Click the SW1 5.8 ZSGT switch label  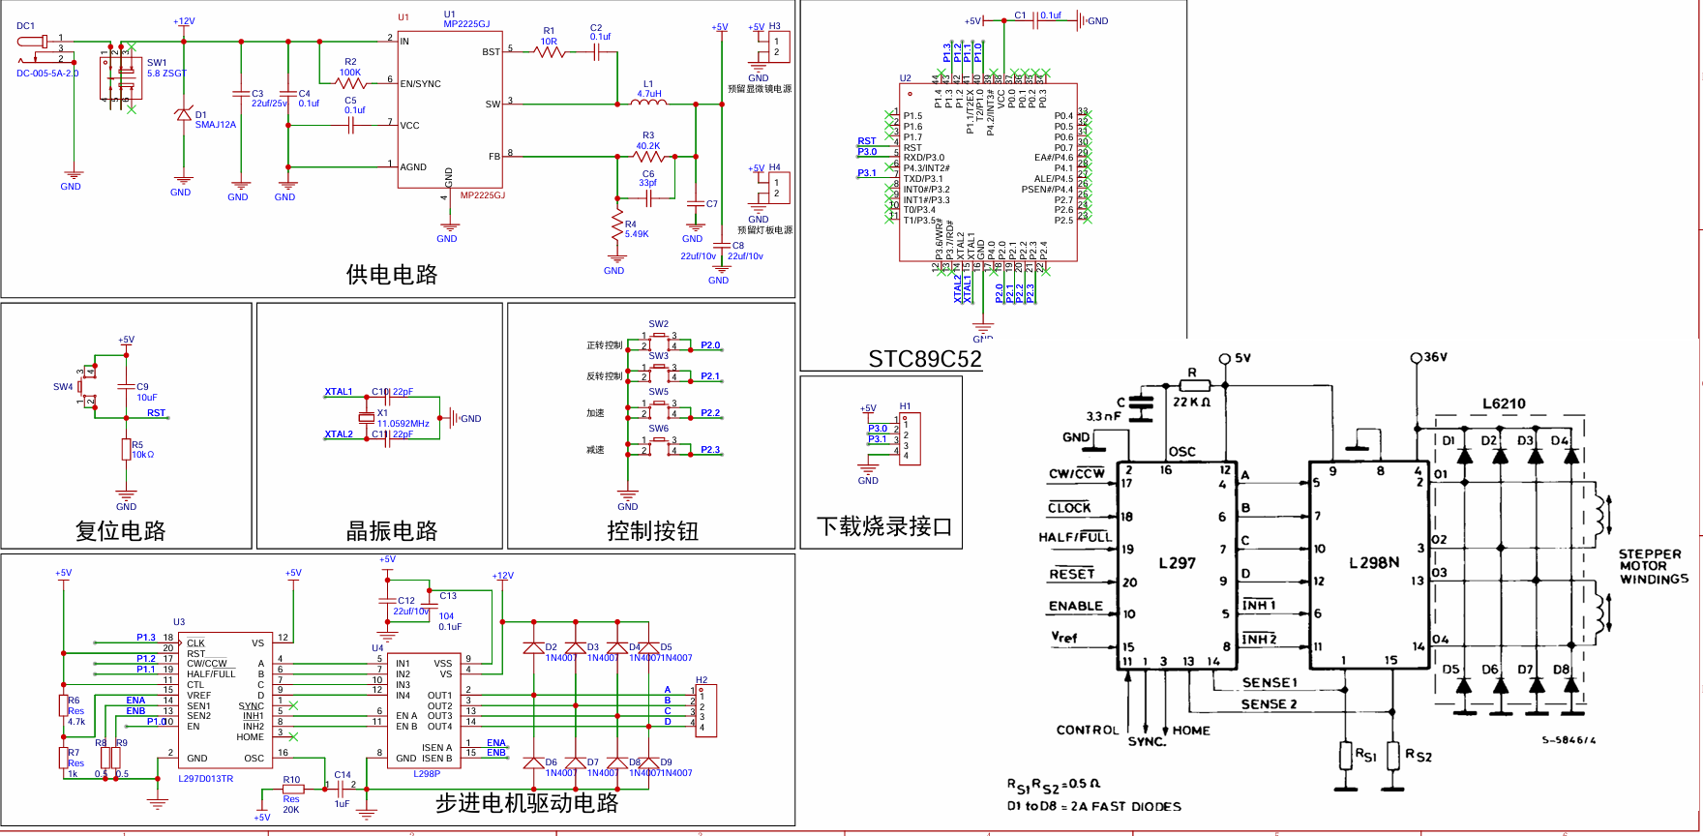[x=166, y=68]
